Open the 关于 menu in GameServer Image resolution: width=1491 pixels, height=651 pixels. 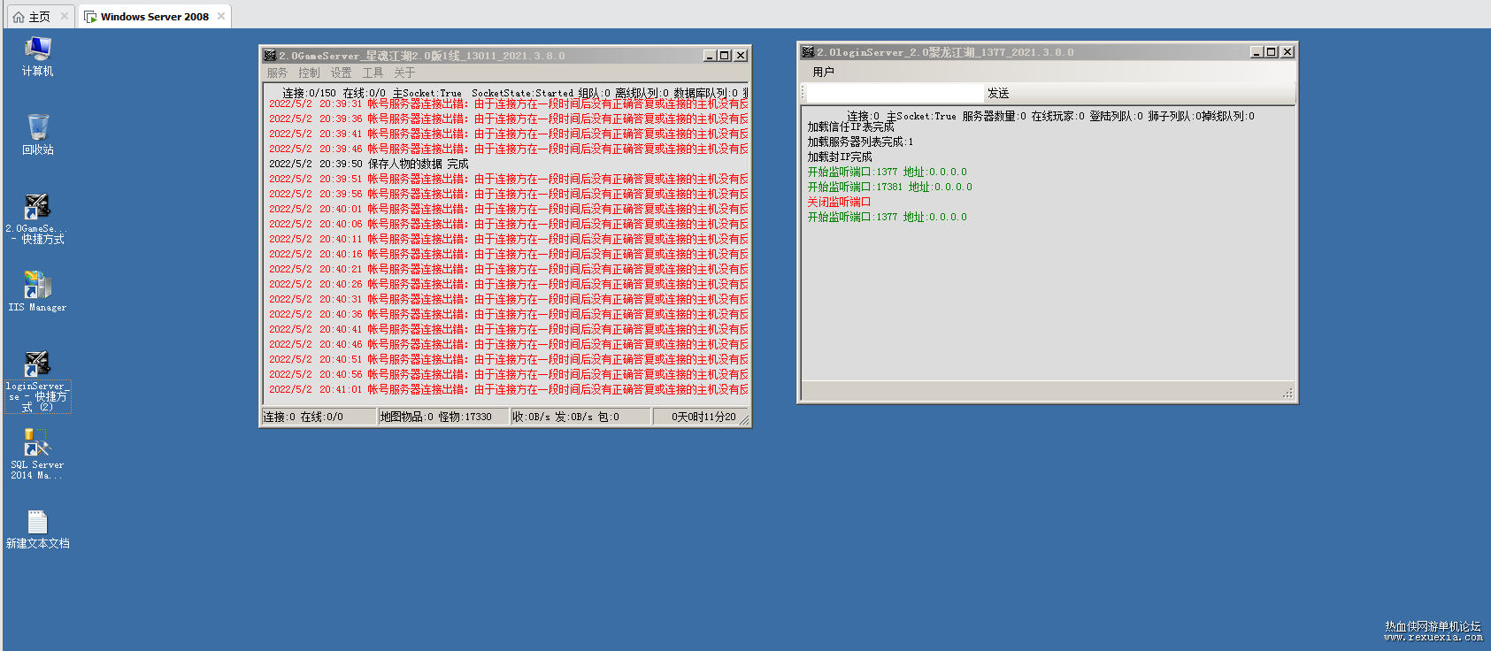(x=404, y=73)
